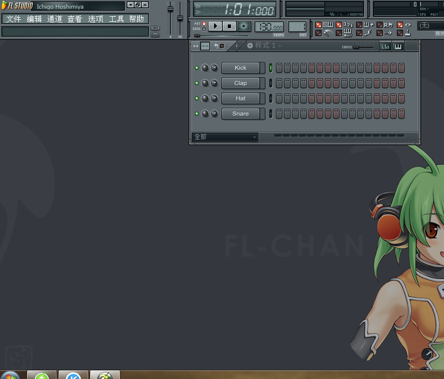This screenshot has height=379, width=444.
Task: Click the step sequencer swap arrows icon
Action: click(x=196, y=46)
